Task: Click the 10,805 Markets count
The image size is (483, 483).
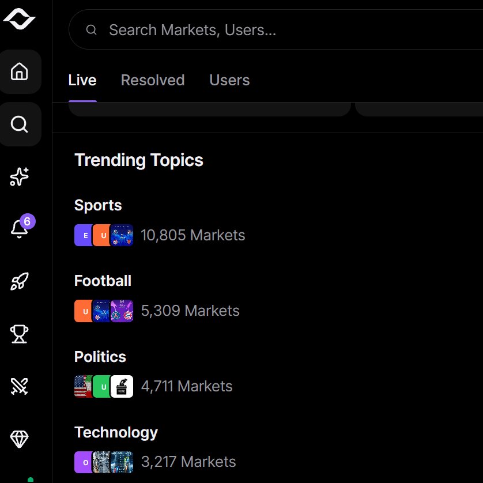Action: point(193,235)
